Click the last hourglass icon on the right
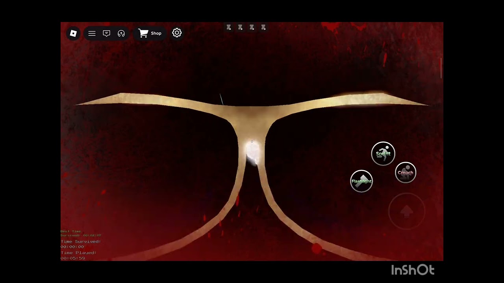The height and width of the screenshot is (283, 504). pos(263,28)
